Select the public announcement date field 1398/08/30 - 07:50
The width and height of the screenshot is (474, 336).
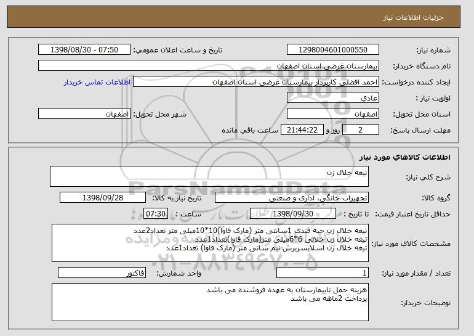click(x=84, y=50)
